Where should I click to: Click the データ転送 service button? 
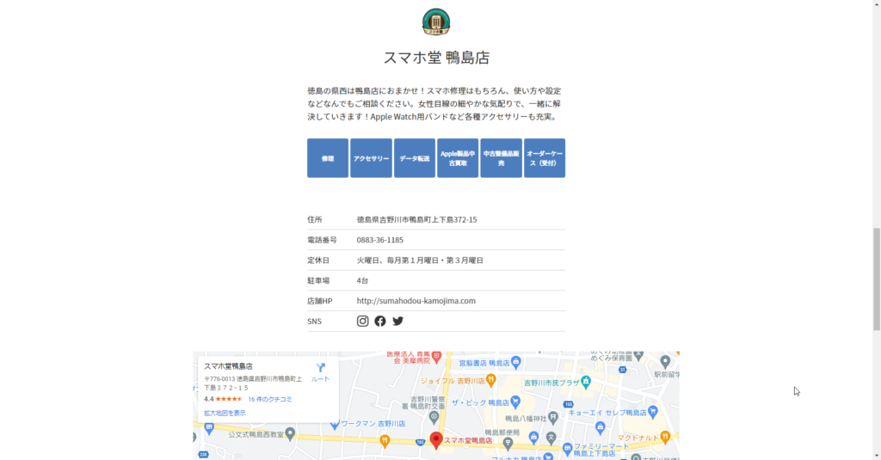(415, 158)
